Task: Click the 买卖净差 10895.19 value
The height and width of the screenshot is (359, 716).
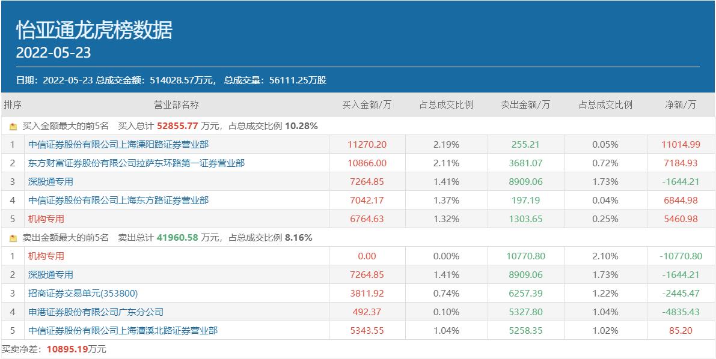Action: [x=67, y=349]
